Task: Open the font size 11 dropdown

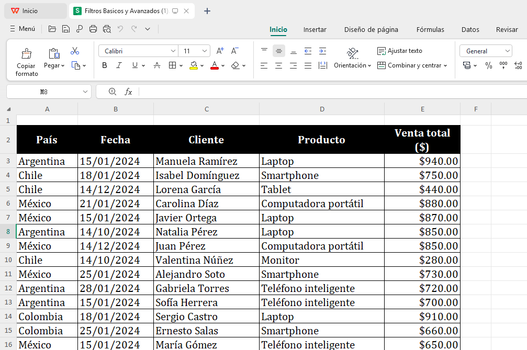Action: [204, 51]
